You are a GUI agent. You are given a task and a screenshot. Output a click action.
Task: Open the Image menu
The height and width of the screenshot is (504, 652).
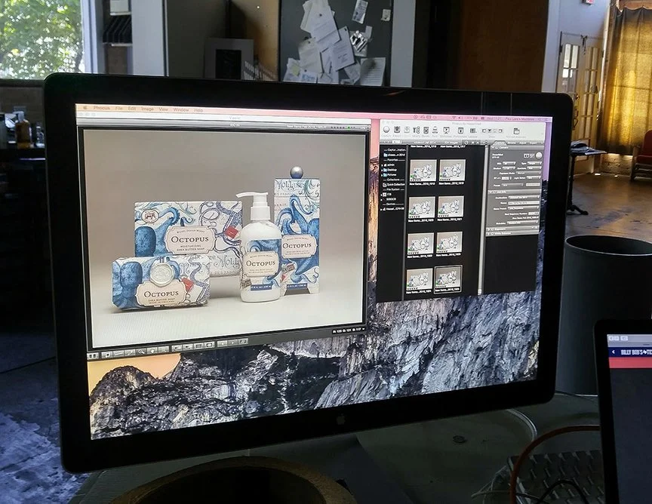(x=147, y=109)
